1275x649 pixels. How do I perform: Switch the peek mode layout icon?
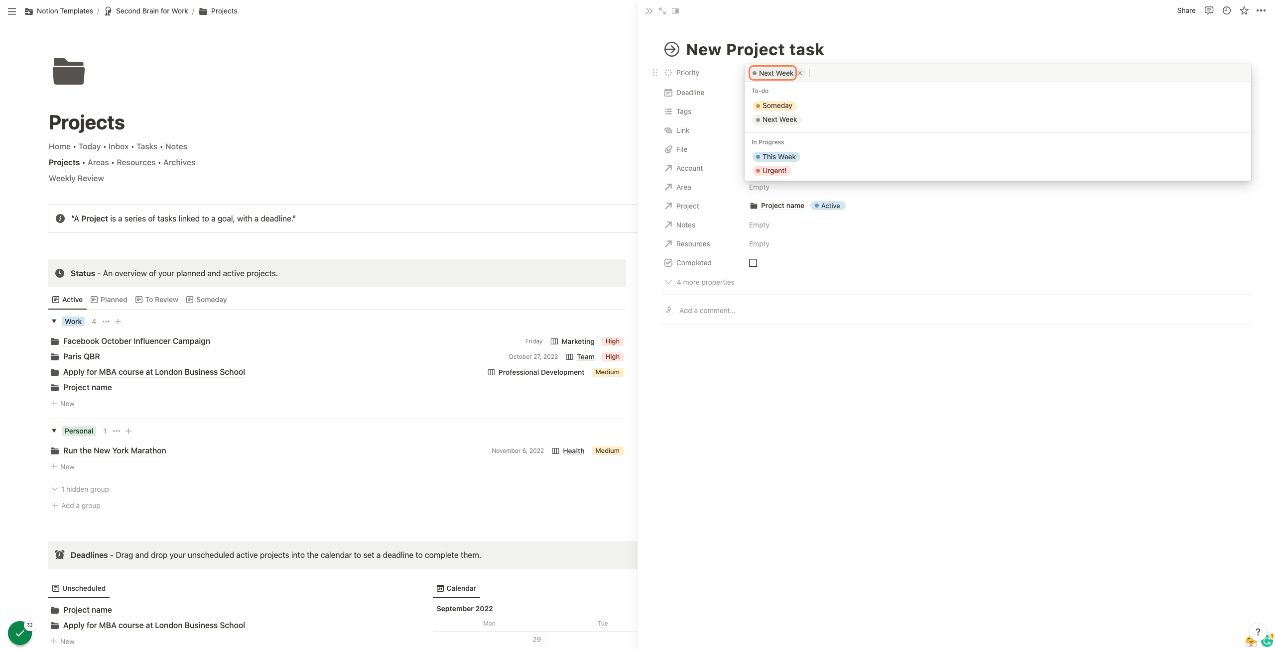pyautogui.click(x=675, y=11)
